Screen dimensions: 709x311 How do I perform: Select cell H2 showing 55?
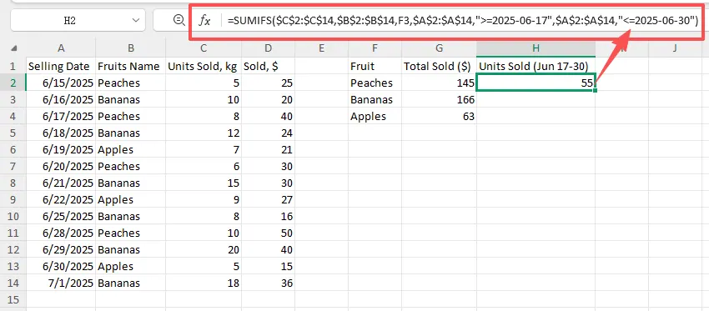click(536, 83)
